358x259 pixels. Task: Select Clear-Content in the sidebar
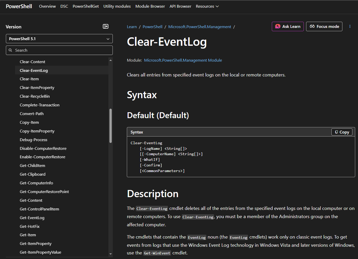point(32,62)
